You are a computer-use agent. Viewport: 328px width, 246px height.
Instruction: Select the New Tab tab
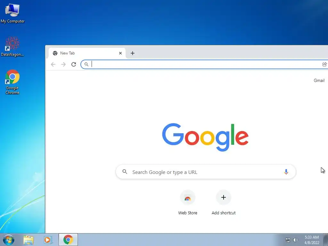tap(87, 53)
